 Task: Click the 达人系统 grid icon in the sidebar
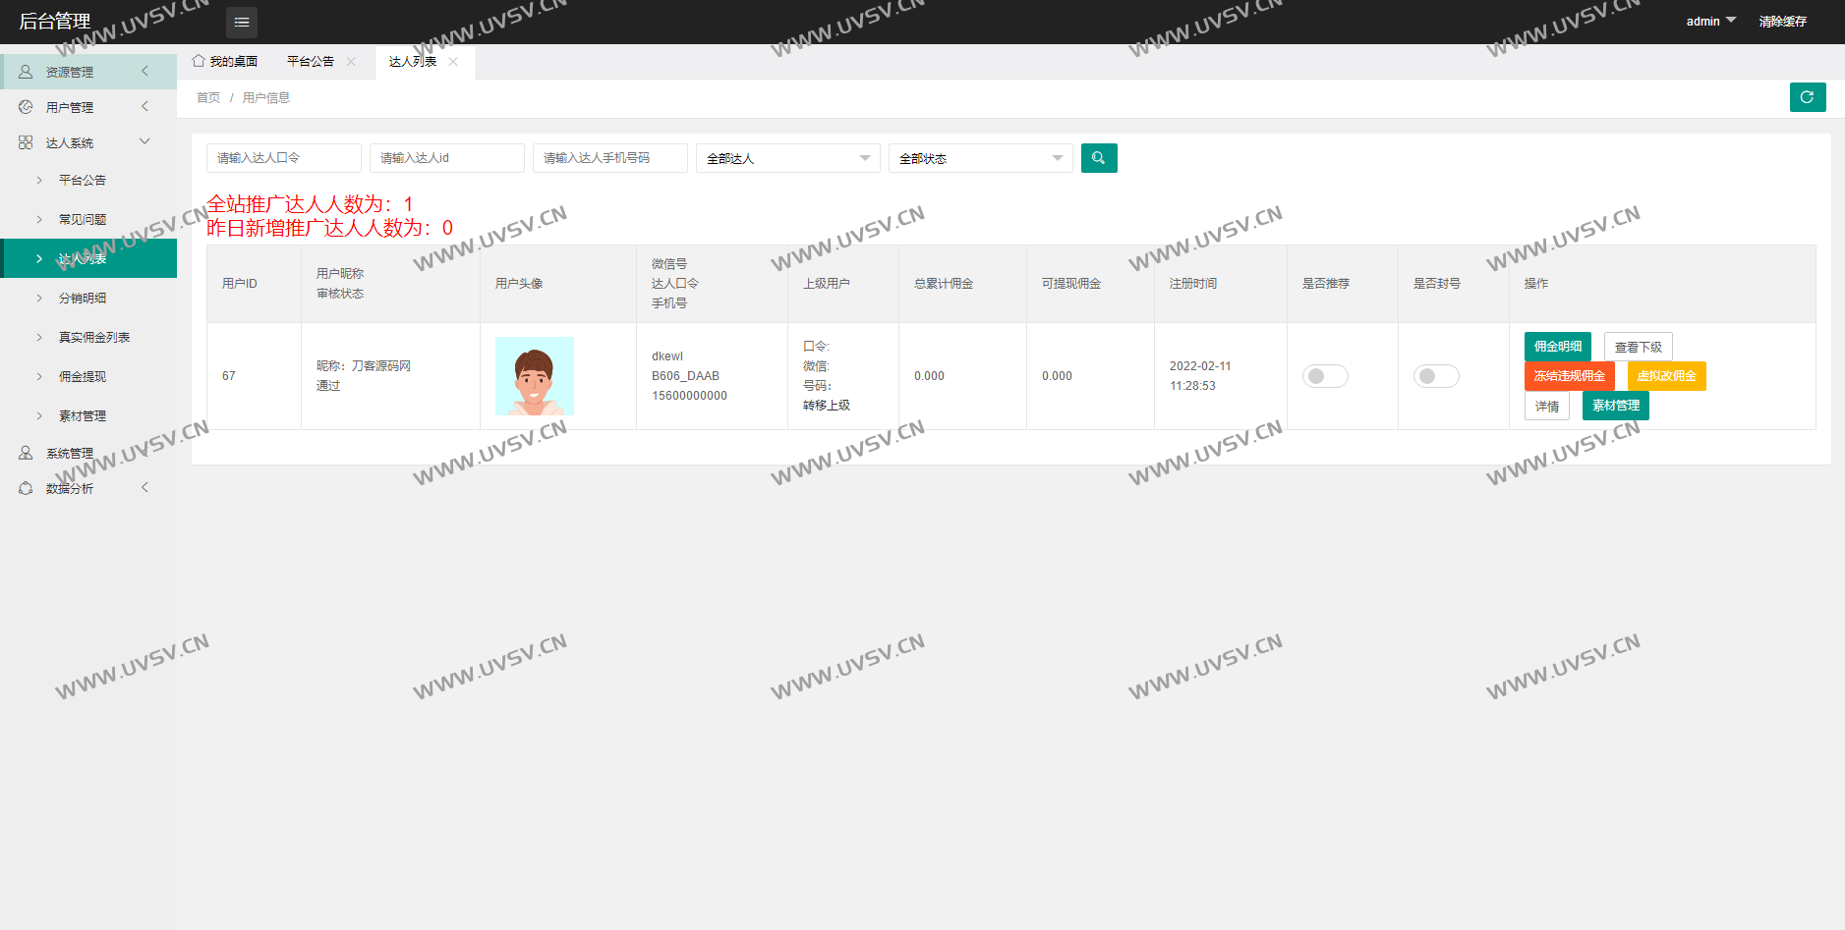(26, 142)
